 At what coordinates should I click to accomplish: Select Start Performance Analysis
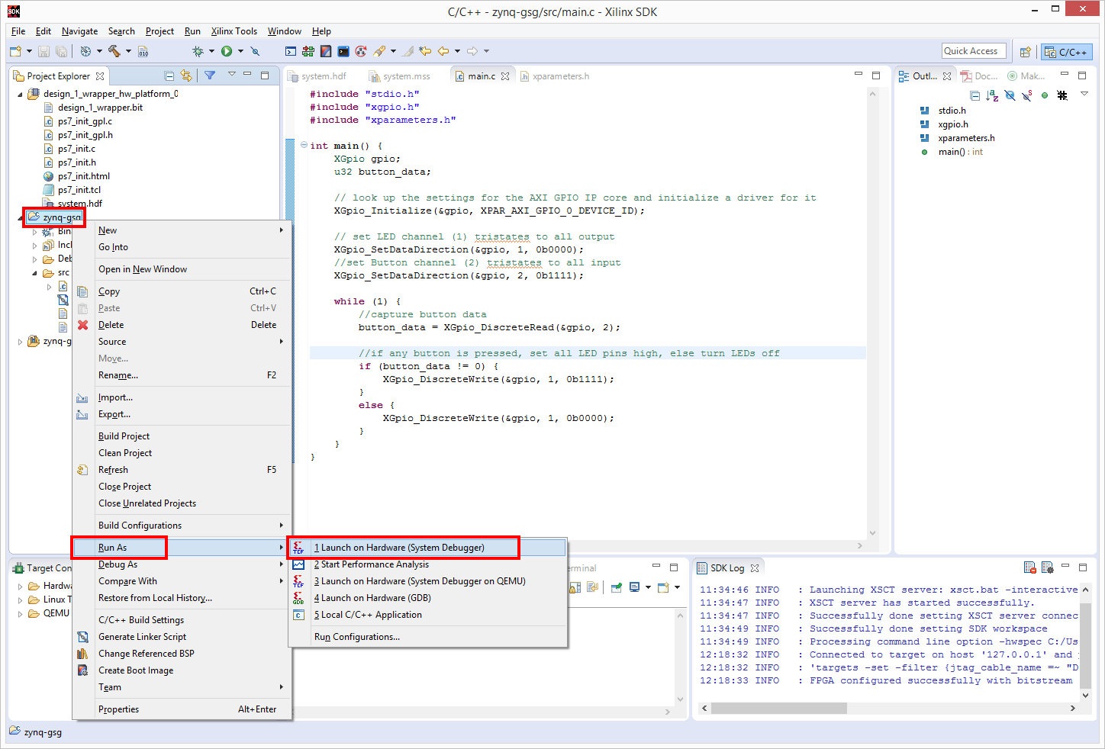(428, 564)
